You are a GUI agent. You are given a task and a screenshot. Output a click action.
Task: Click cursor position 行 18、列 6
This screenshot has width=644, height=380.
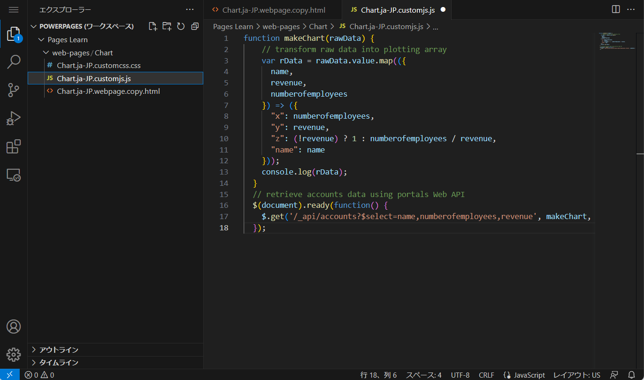(378, 375)
